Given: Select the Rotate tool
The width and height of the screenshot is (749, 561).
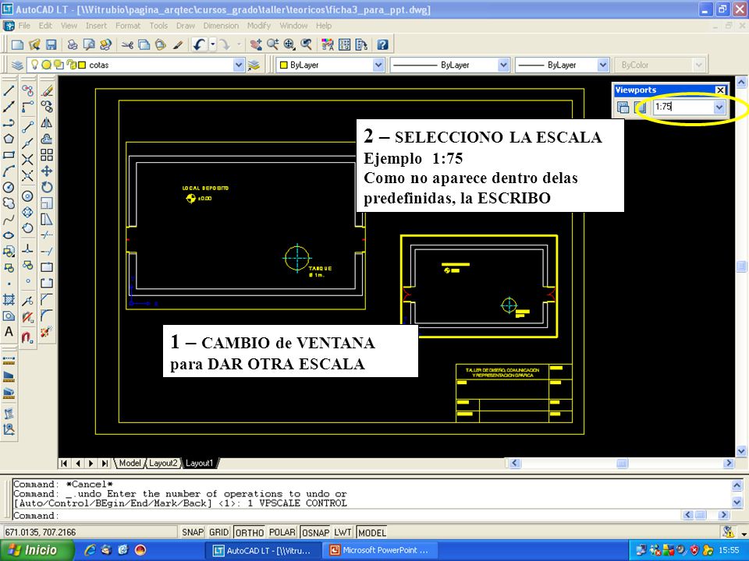Looking at the screenshot, I should pyautogui.click(x=46, y=188).
